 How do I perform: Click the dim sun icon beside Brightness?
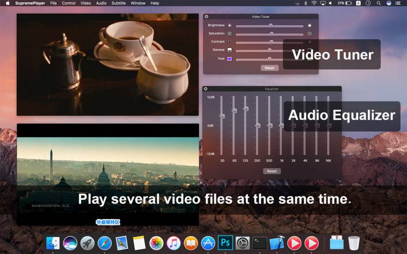pos(229,25)
